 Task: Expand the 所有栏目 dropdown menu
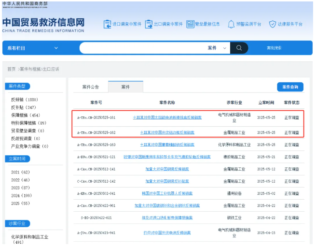(33, 48)
